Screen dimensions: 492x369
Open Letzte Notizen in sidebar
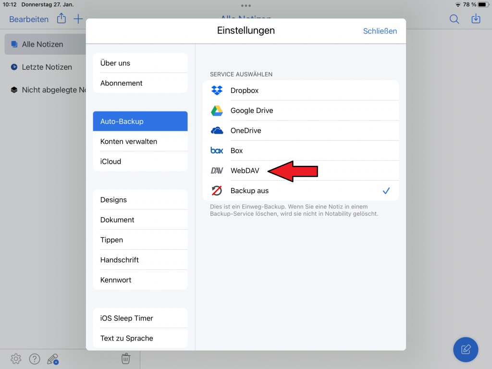[x=47, y=67]
